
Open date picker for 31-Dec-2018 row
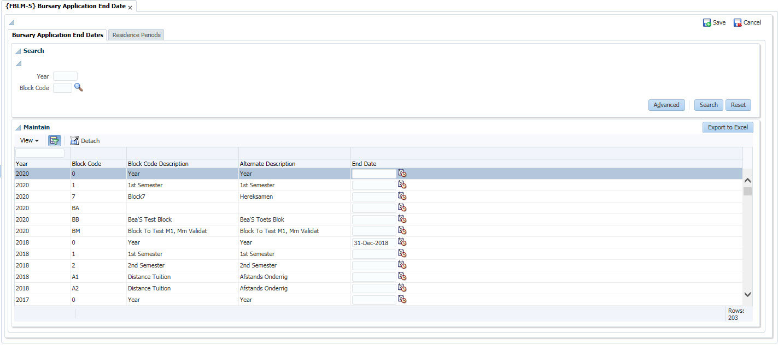point(402,242)
